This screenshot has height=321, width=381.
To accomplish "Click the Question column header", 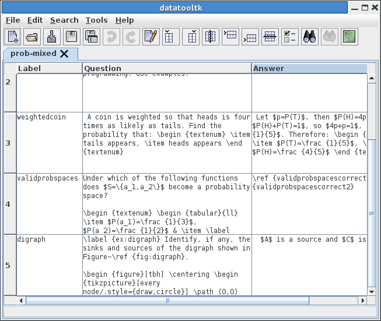I will tap(167, 68).
